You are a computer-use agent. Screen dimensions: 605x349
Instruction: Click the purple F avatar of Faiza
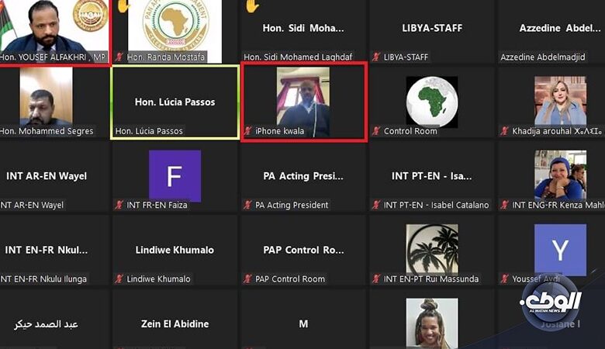click(175, 176)
